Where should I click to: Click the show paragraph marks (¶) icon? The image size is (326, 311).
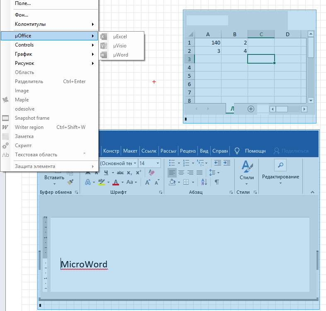(x=217, y=182)
